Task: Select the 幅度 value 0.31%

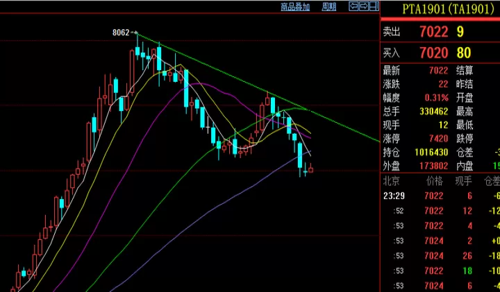Action: pos(437,97)
